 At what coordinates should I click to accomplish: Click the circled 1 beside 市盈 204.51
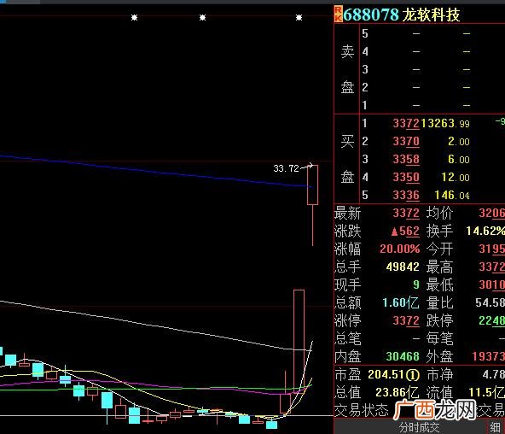413,375
